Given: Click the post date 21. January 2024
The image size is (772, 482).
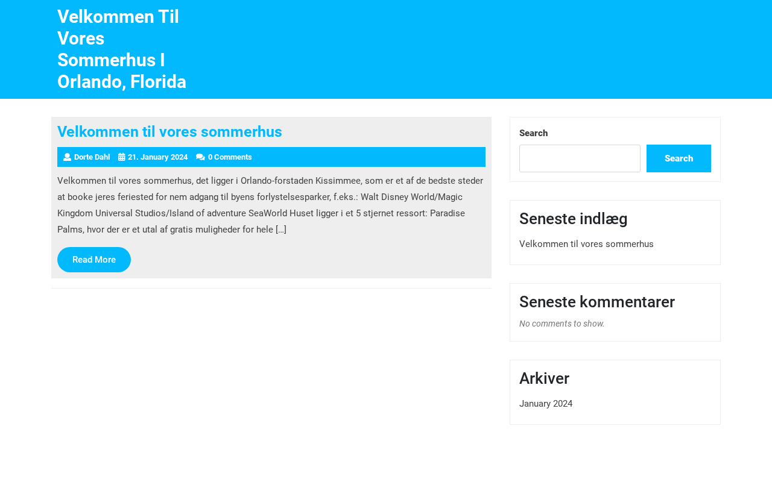Looking at the screenshot, I should (157, 157).
